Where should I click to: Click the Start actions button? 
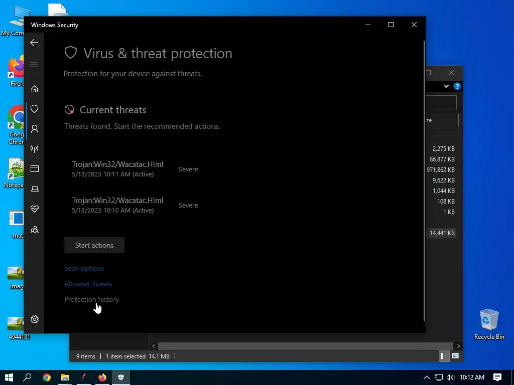pyautogui.click(x=94, y=245)
